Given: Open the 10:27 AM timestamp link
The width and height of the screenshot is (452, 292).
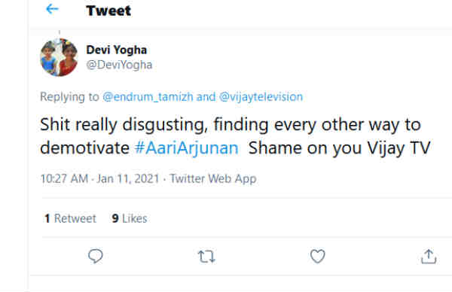Looking at the screenshot, I should coord(64,179).
